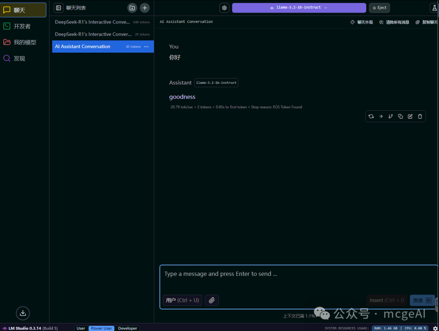Open 聊天外观 chat appearance options
Image resolution: width=439 pixels, height=331 pixels.
click(362, 22)
